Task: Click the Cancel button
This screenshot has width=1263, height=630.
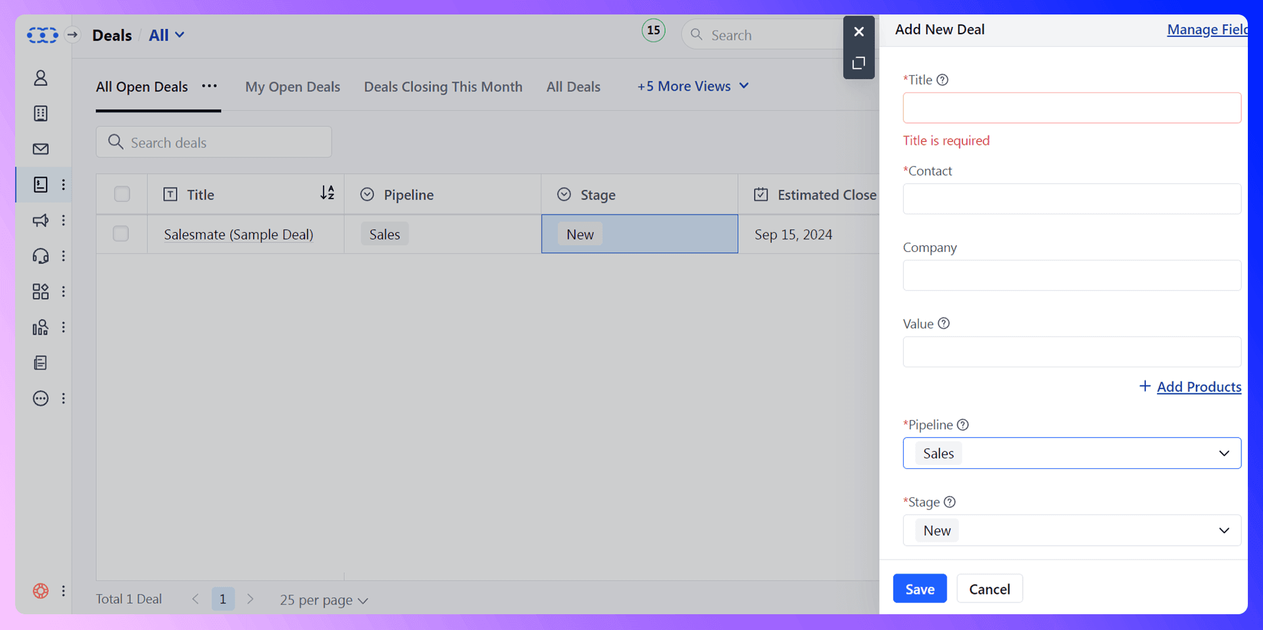Action: click(x=989, y=589)
